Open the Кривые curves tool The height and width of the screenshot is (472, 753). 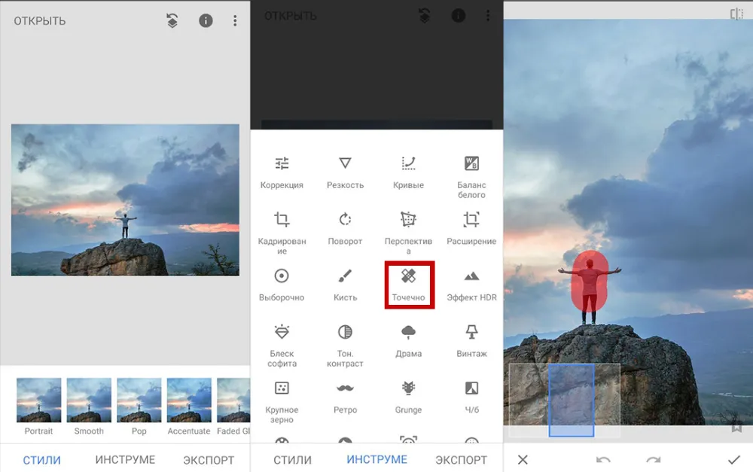coord(408,172)
